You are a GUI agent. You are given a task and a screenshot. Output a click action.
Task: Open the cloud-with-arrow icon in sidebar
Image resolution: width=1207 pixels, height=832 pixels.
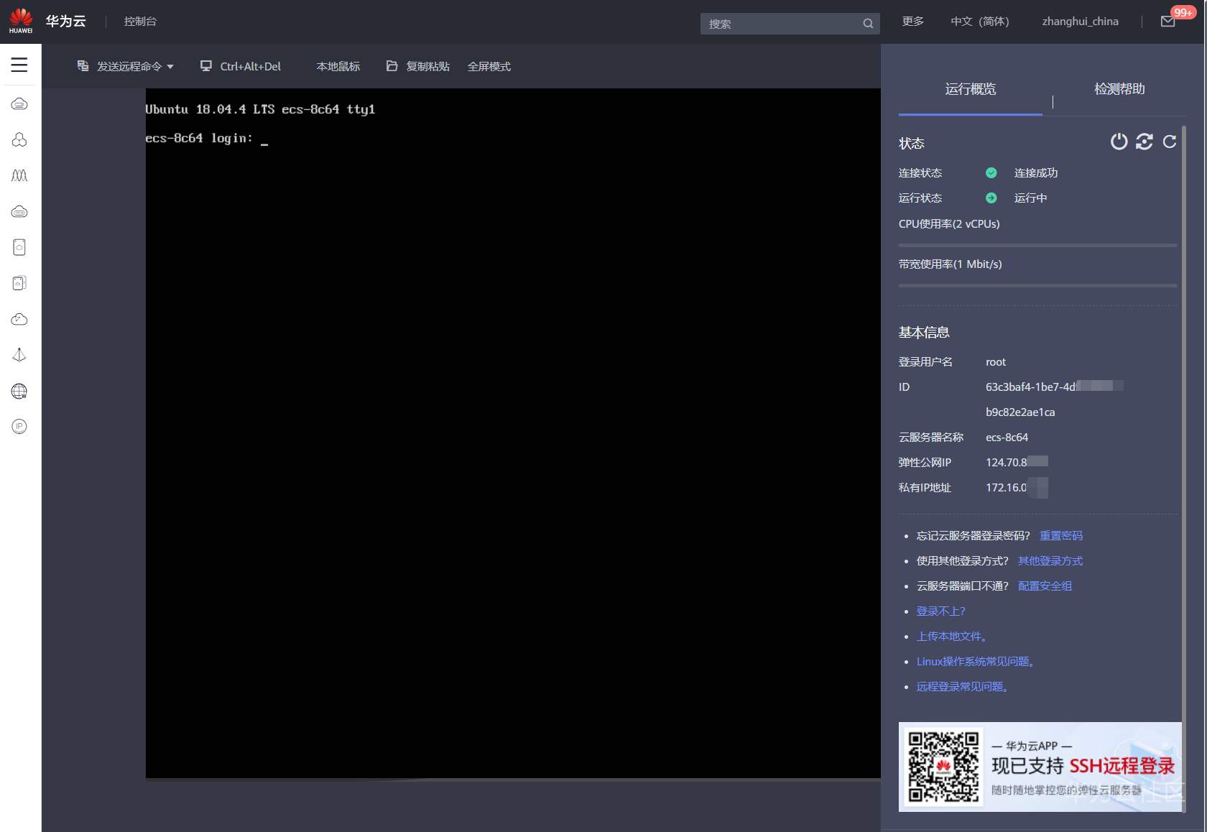click(x=19, y=319)
